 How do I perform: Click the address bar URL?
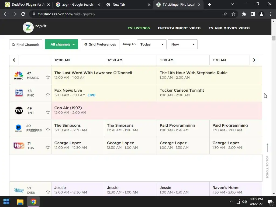click(66, 14)
